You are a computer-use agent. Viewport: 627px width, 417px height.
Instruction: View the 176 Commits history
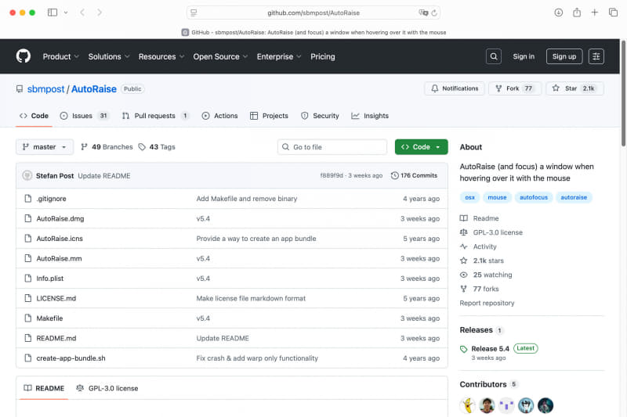415,175
